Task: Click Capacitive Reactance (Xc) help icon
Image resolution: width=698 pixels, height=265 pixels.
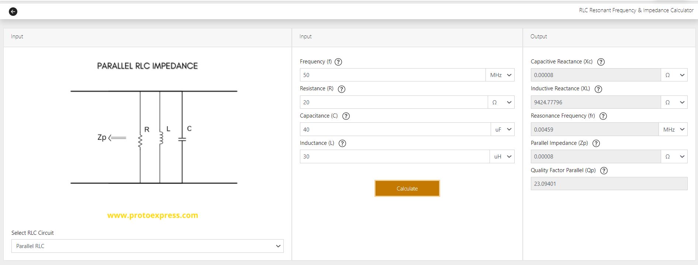Action: tap(601, 62)
